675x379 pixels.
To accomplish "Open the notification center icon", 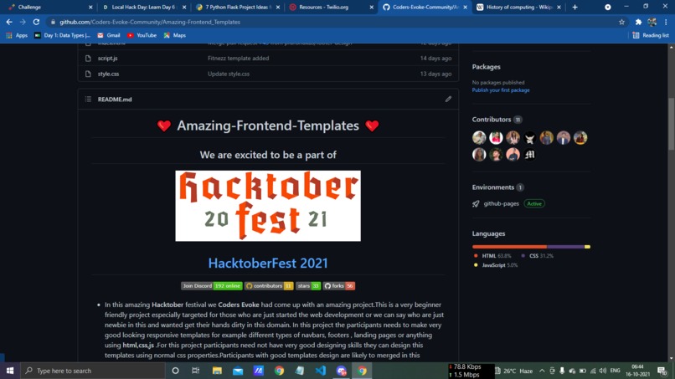I will click(663, 371).
